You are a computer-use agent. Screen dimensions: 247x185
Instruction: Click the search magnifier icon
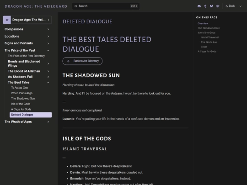click(x=76, y=6)
